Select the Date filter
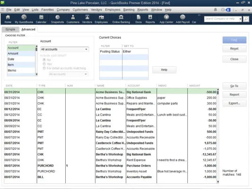 [21, 59]
